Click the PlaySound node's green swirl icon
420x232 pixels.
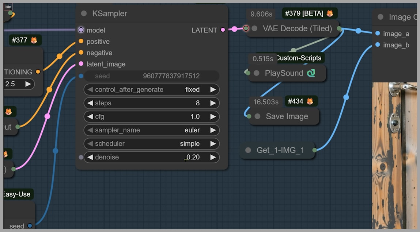click(311, 73)
